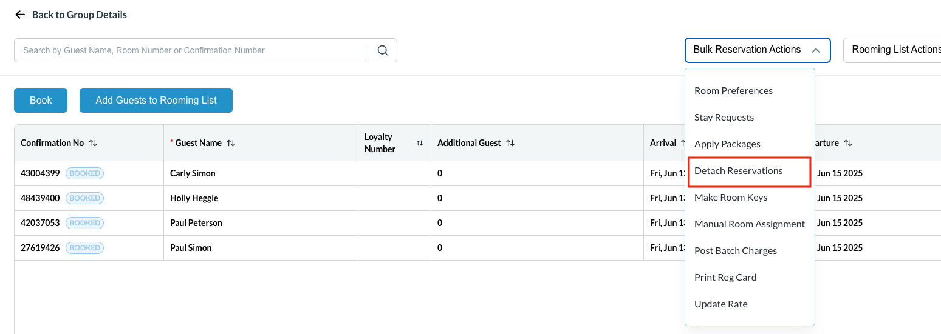This screenshot has height=334, width=941.
Task: Choose Post Batch Charges
Action: point(736,251)
